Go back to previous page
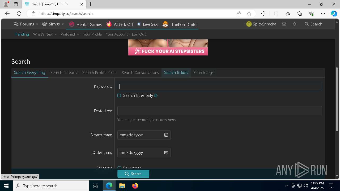The image size is (340, 191). coord(7,14)
